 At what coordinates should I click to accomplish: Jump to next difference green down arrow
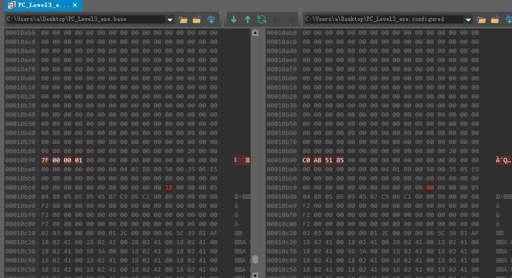pos(234,20)
